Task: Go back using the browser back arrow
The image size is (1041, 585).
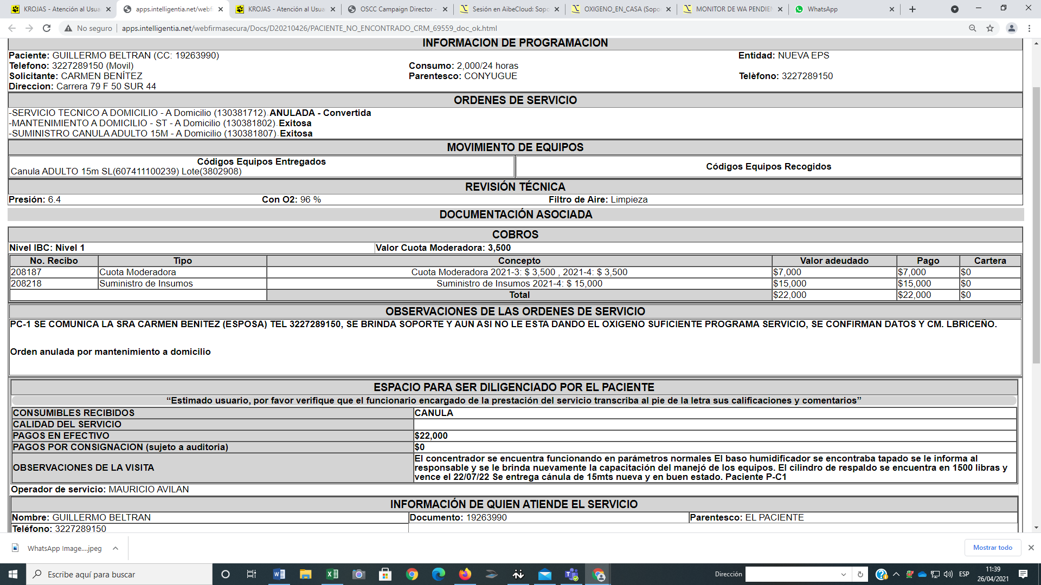Action: point(12,28)
